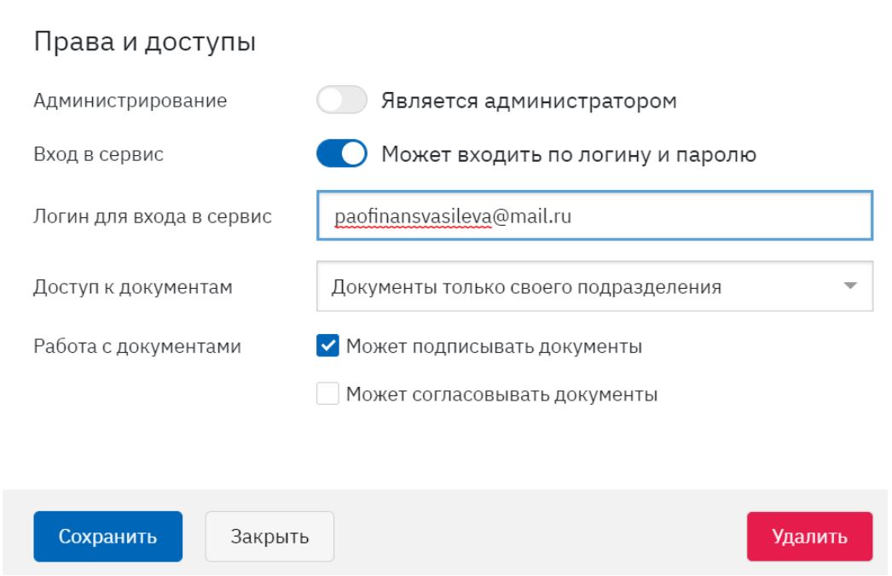Uncheck 'Может подписывать документы' checkbox
The width and height of the screenshot is (892, 576).
click(x=327, y=345)
